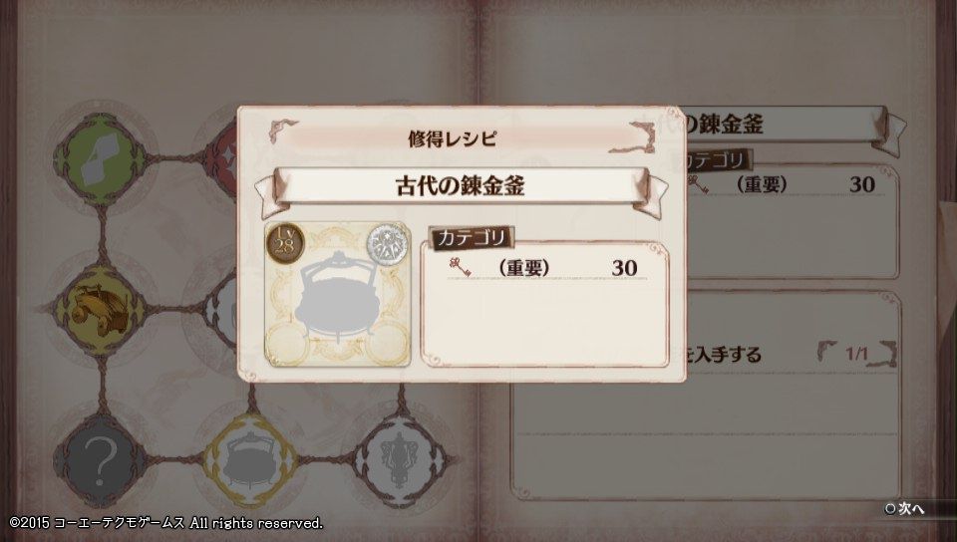Select the partially hidden red star node
This screenshot has height=542, width=957.
tap(221, 157)
